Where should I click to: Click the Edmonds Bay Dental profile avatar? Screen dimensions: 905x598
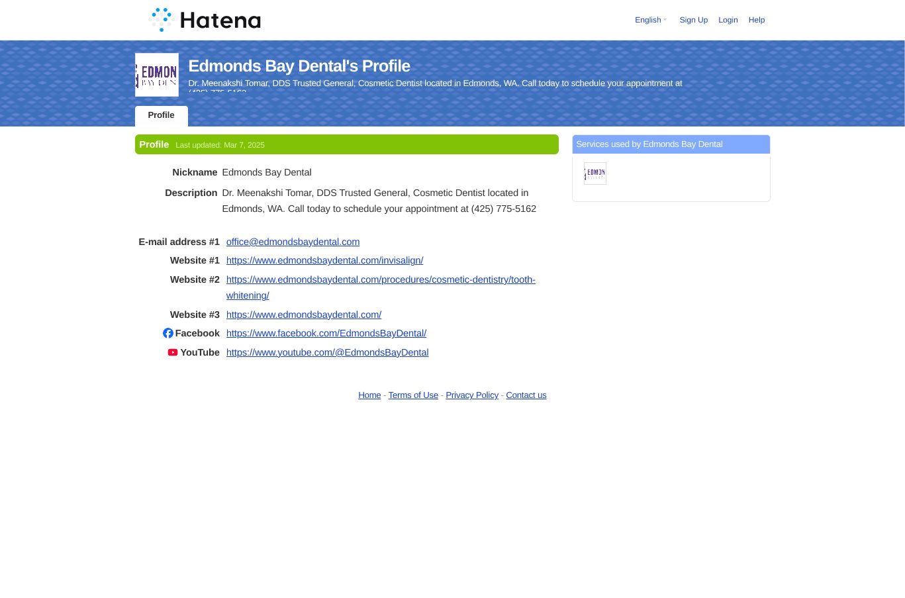tap(157, 75)
